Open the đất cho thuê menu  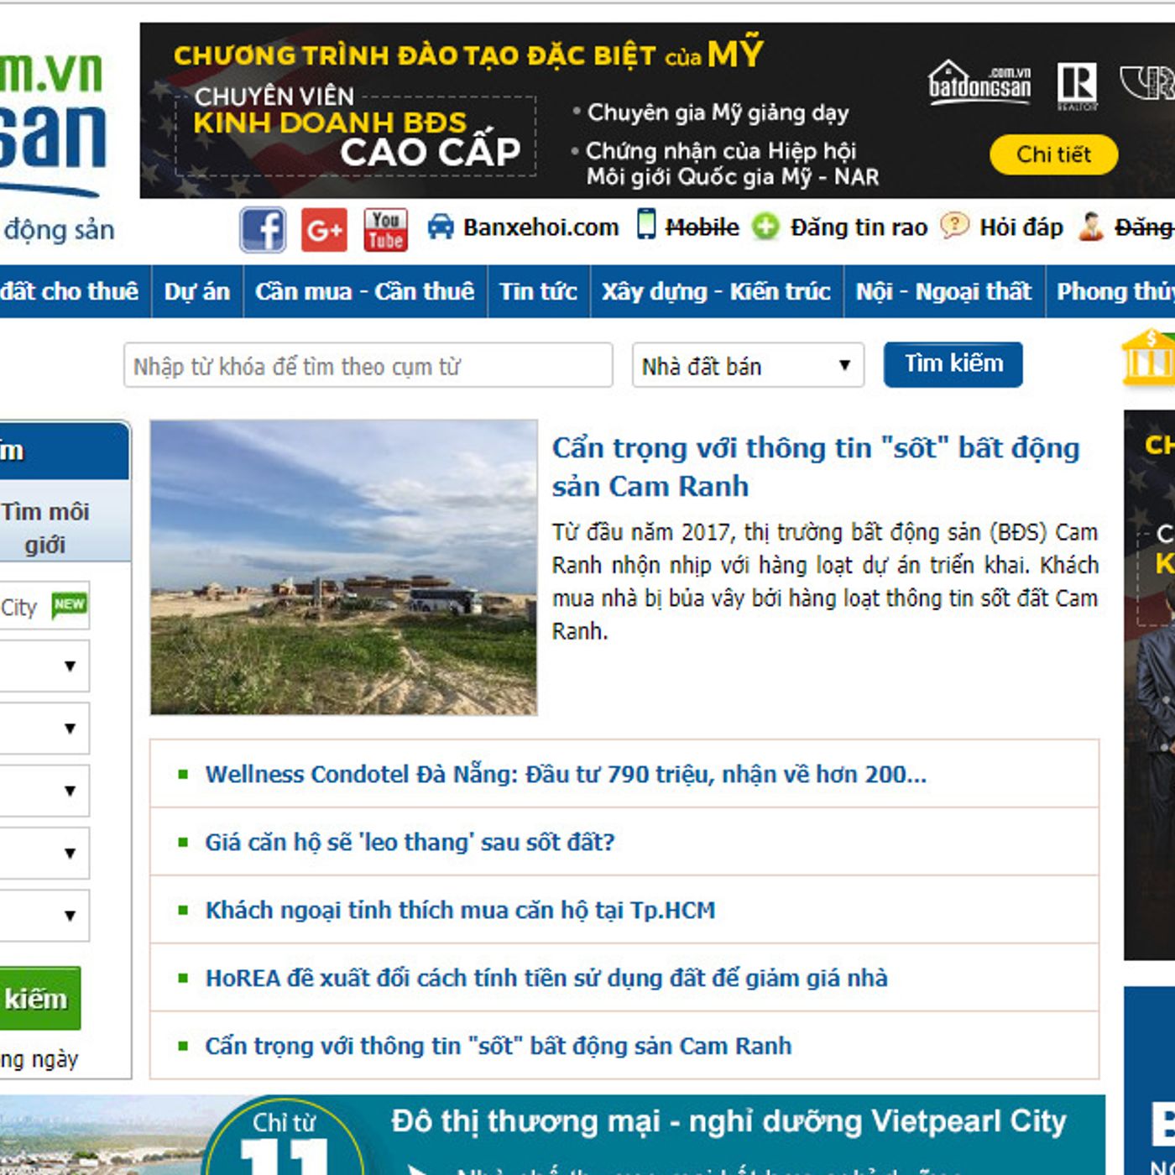[x=74, y=291]
